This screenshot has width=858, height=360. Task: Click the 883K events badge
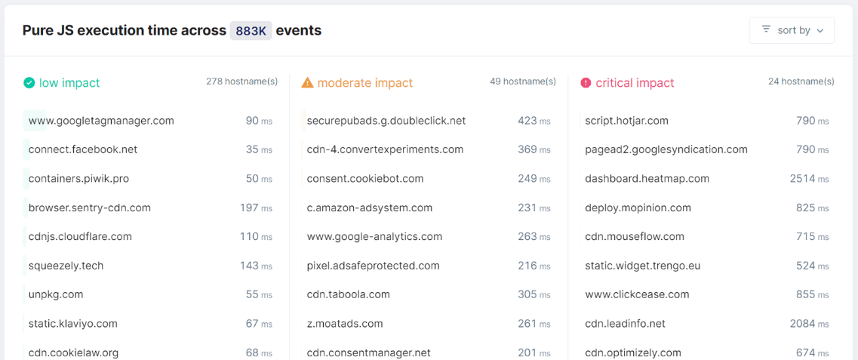(251, 31)
